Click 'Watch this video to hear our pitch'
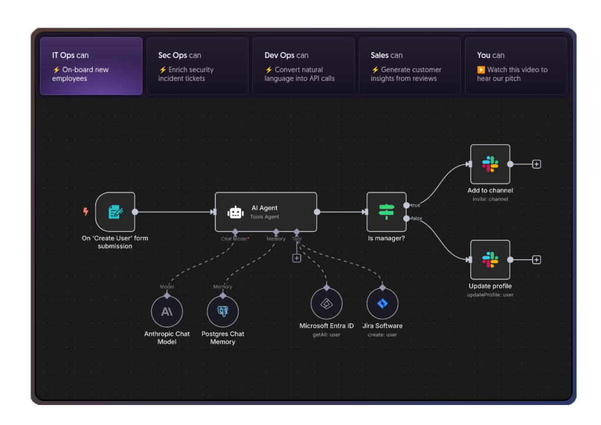The image size is (601, 425). (x=516, y=74)
